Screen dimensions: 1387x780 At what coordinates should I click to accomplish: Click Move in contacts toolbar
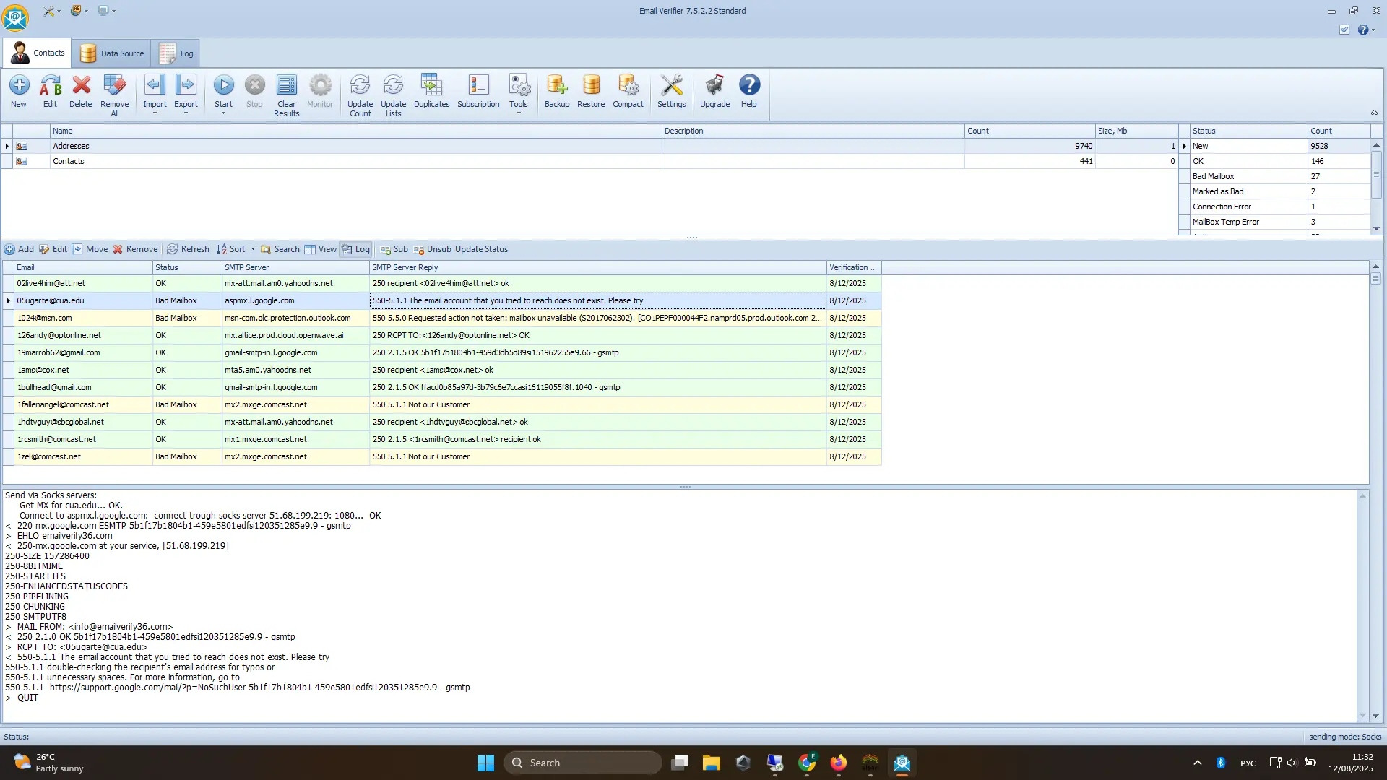(x=90, y=249)
